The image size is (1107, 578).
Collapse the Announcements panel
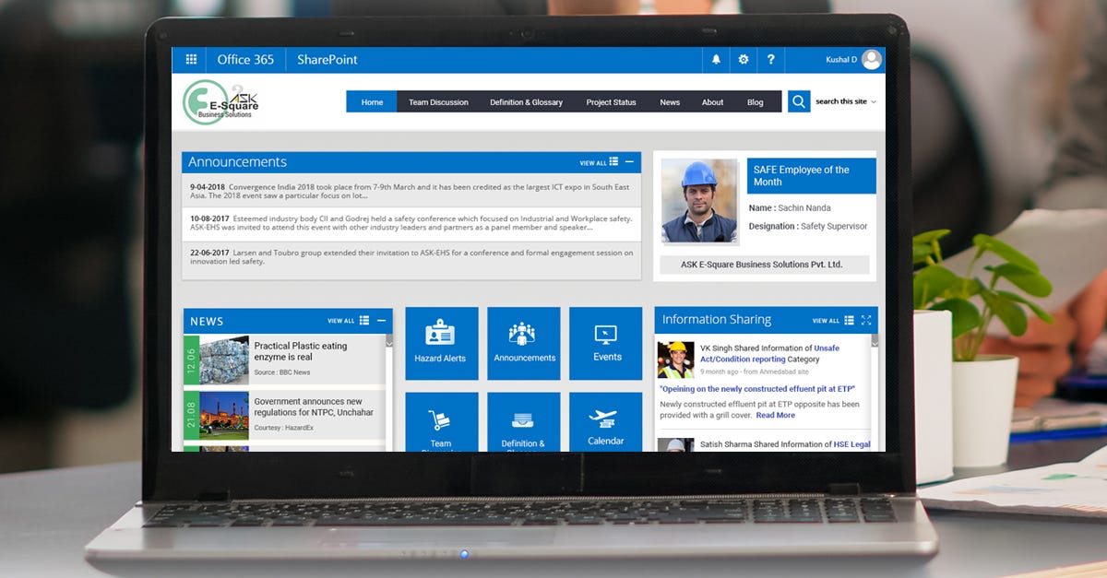coord(630,161)
